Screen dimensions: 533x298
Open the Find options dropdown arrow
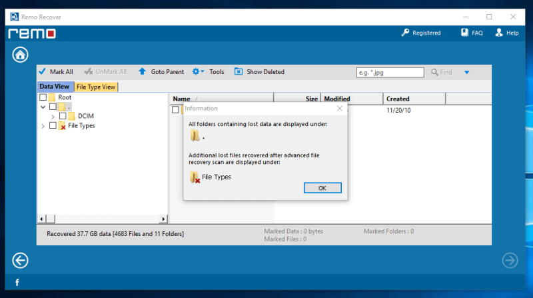[466, 72]
